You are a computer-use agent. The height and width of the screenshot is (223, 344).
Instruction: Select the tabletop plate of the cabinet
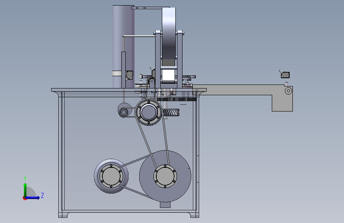[129, 90]
